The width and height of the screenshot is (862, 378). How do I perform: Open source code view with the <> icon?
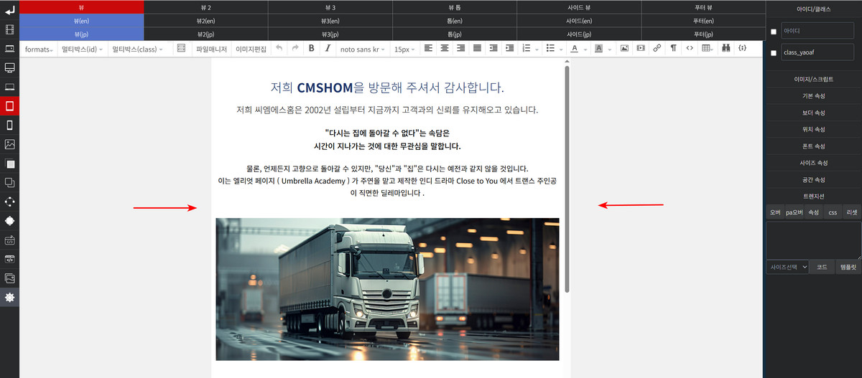pyautogui.click(x=690, y=49)
